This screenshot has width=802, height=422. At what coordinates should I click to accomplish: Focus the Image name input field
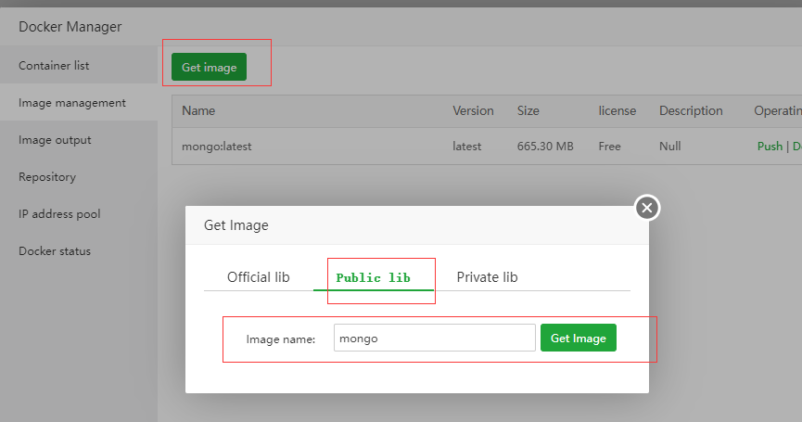(x=434, y=338)
